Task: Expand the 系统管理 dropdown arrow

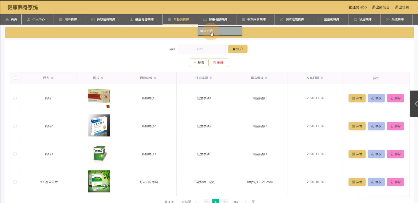Action: (x=407, y=19)
